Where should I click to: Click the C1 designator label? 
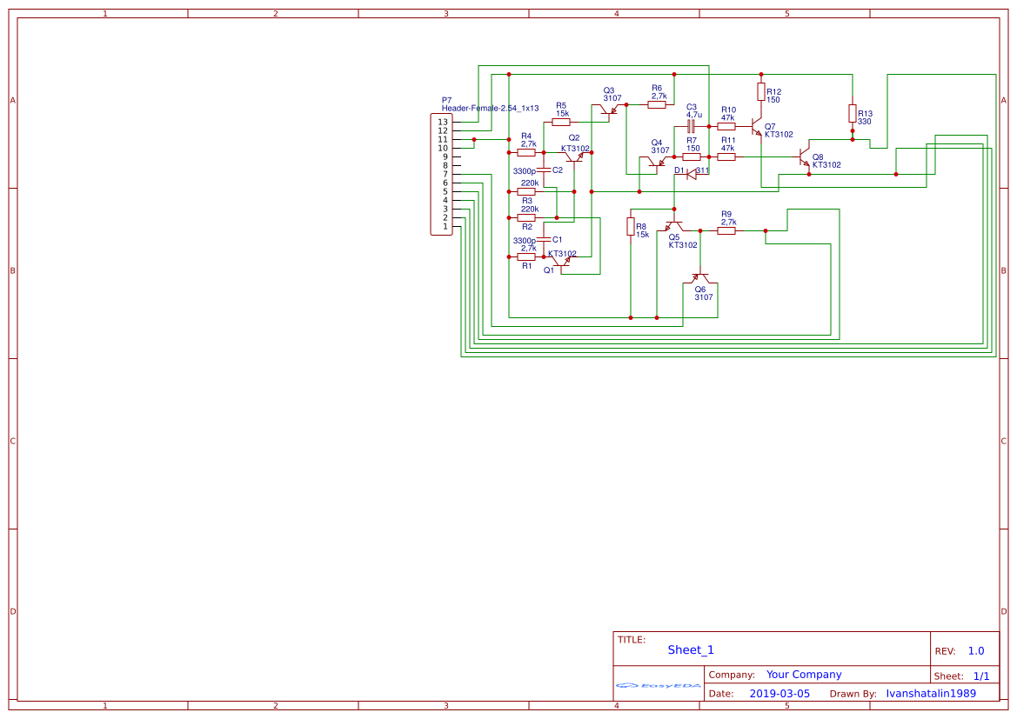557,239
